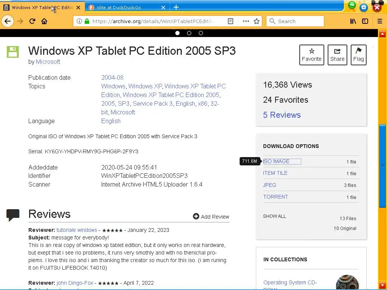
Task: Show site information icon in address bar
Action: [79, 21]
